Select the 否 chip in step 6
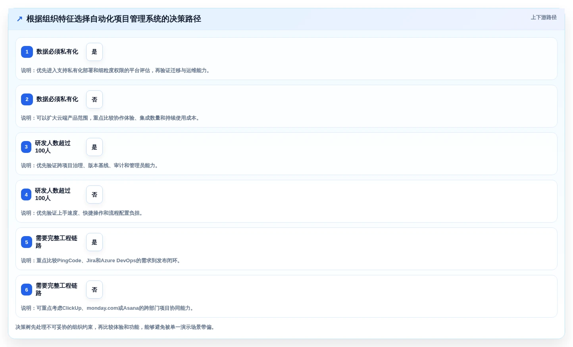The width and height of the screenshot is (573, 347). 94,290
